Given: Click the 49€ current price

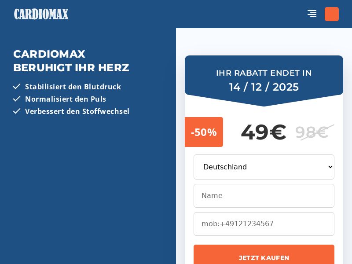Looking at the screenshot, I should click(x=263, y=132).
